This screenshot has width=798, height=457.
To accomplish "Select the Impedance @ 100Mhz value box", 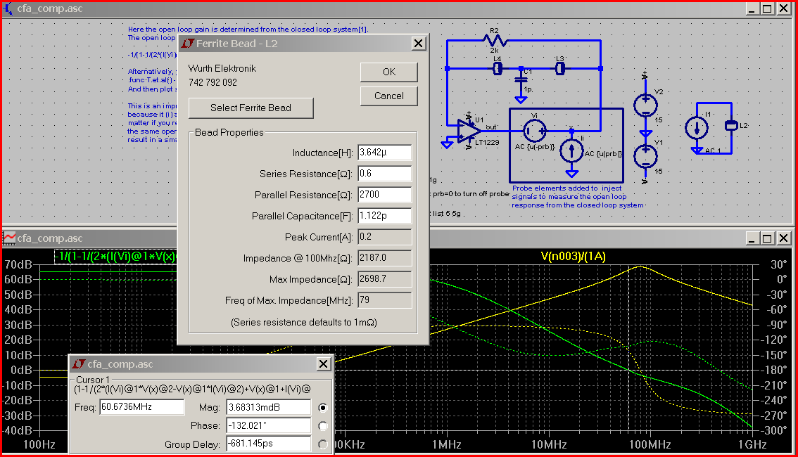I will (x=384, y=258).
